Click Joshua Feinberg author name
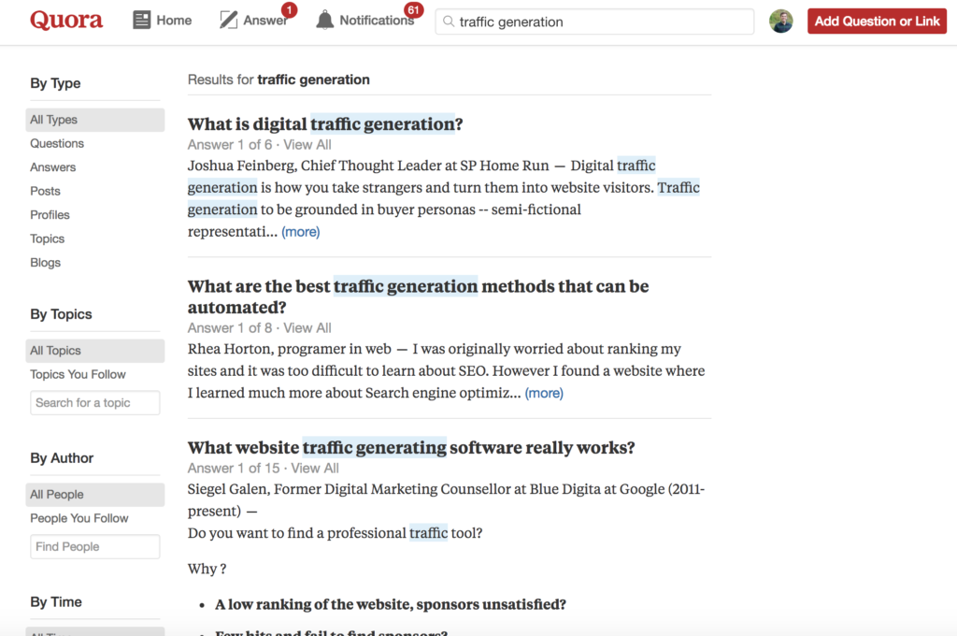 [242, 166]
